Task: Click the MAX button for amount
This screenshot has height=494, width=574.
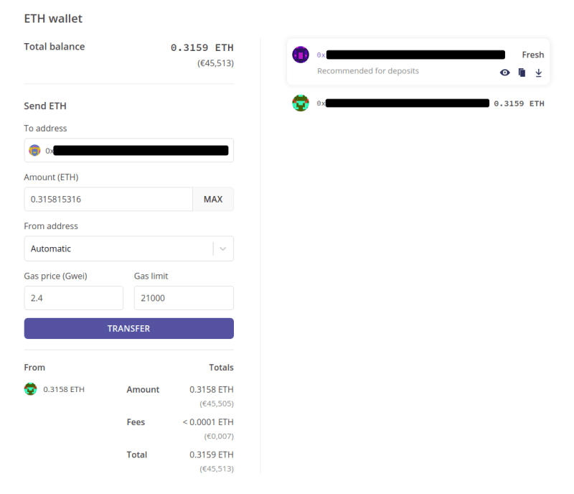Action: click(213, 199)
